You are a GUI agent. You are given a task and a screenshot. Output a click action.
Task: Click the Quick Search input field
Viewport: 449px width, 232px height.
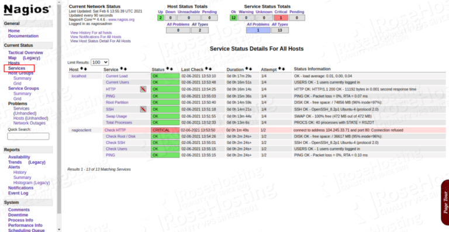point(28,136)
